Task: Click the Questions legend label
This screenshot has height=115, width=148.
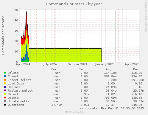Action: (x=16, y=105)
